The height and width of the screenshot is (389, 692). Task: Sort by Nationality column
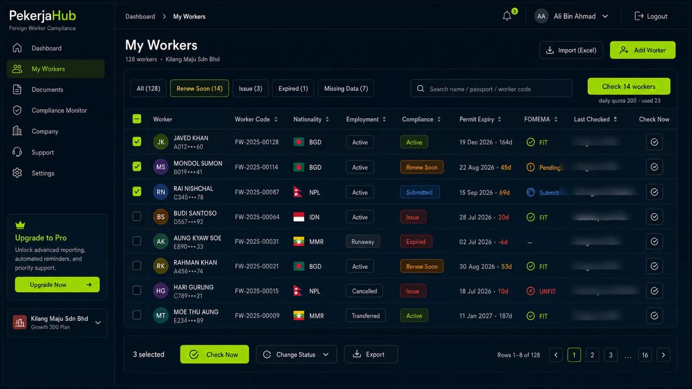327,119
